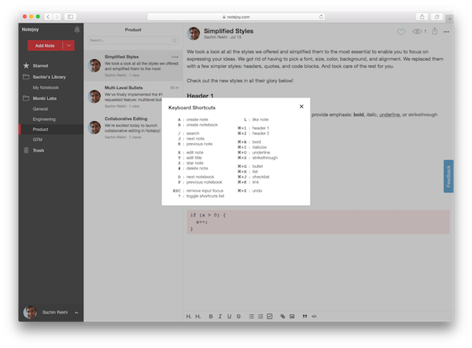
Task: Open the Add Note dropdown arrow
Action: pyautogui.click(x=69, y=45)
